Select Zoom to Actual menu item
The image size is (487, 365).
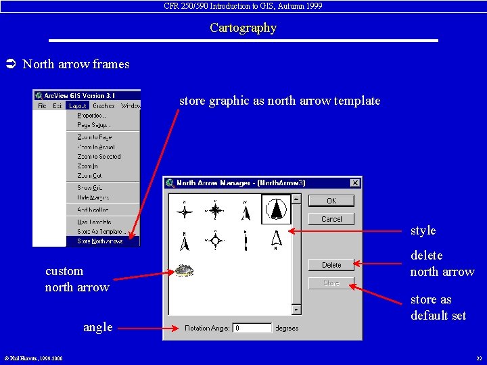tap(103, 147)
